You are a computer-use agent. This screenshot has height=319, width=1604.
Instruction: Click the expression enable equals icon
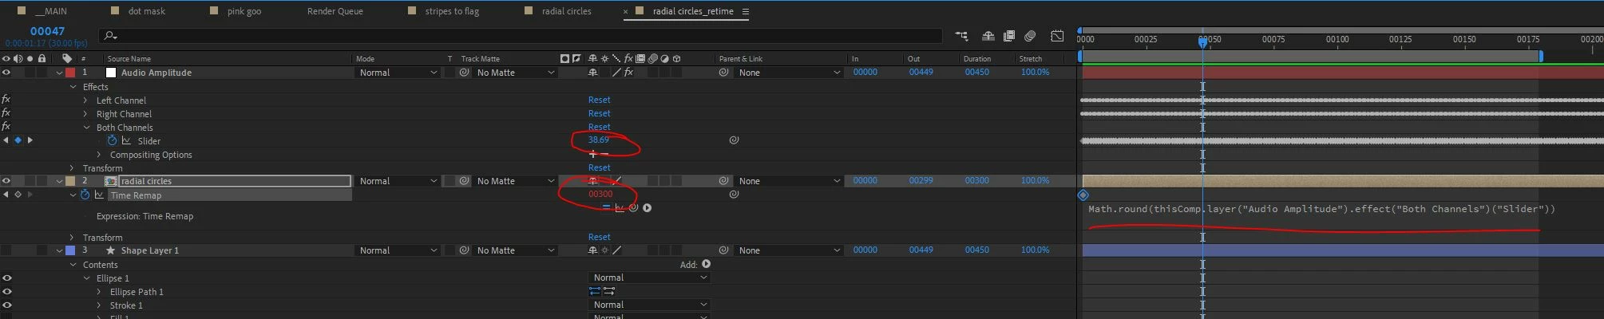pos(606,208)
